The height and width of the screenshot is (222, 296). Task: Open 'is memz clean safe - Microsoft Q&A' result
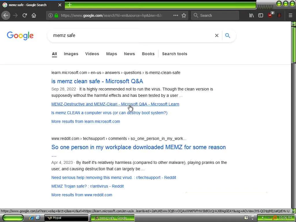pos(97,81)
